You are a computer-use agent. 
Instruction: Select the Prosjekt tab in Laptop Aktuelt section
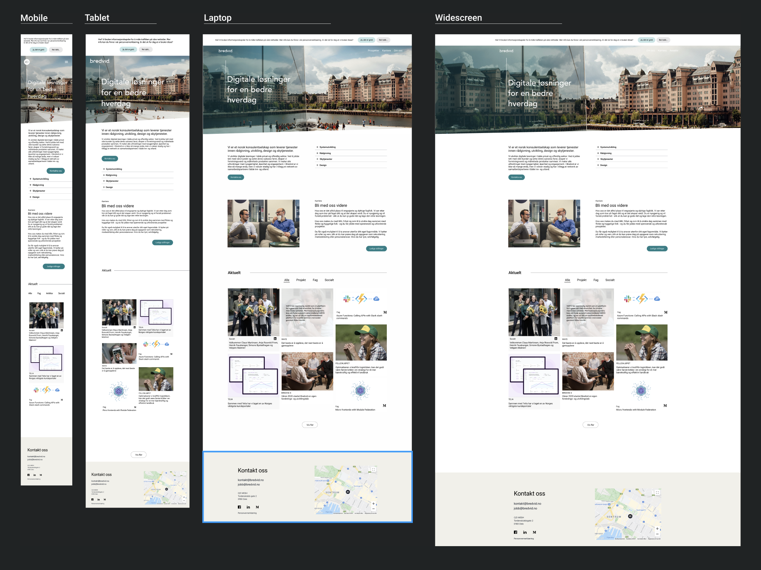click(x=301, y=280)
